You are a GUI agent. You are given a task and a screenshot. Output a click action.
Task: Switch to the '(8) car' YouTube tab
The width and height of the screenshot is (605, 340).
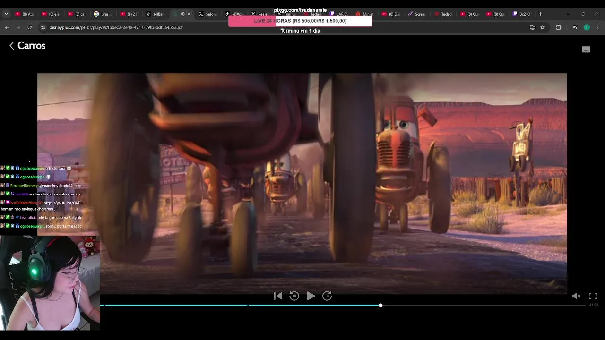pyautogui.click(x=77, y=14)
